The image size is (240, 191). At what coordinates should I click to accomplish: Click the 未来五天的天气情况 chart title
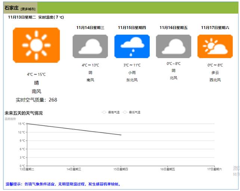pos(23,113)
